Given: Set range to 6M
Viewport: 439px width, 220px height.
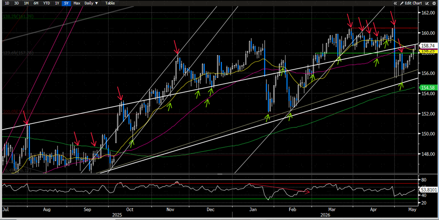Looking at the screenshot, I should 36,3.
